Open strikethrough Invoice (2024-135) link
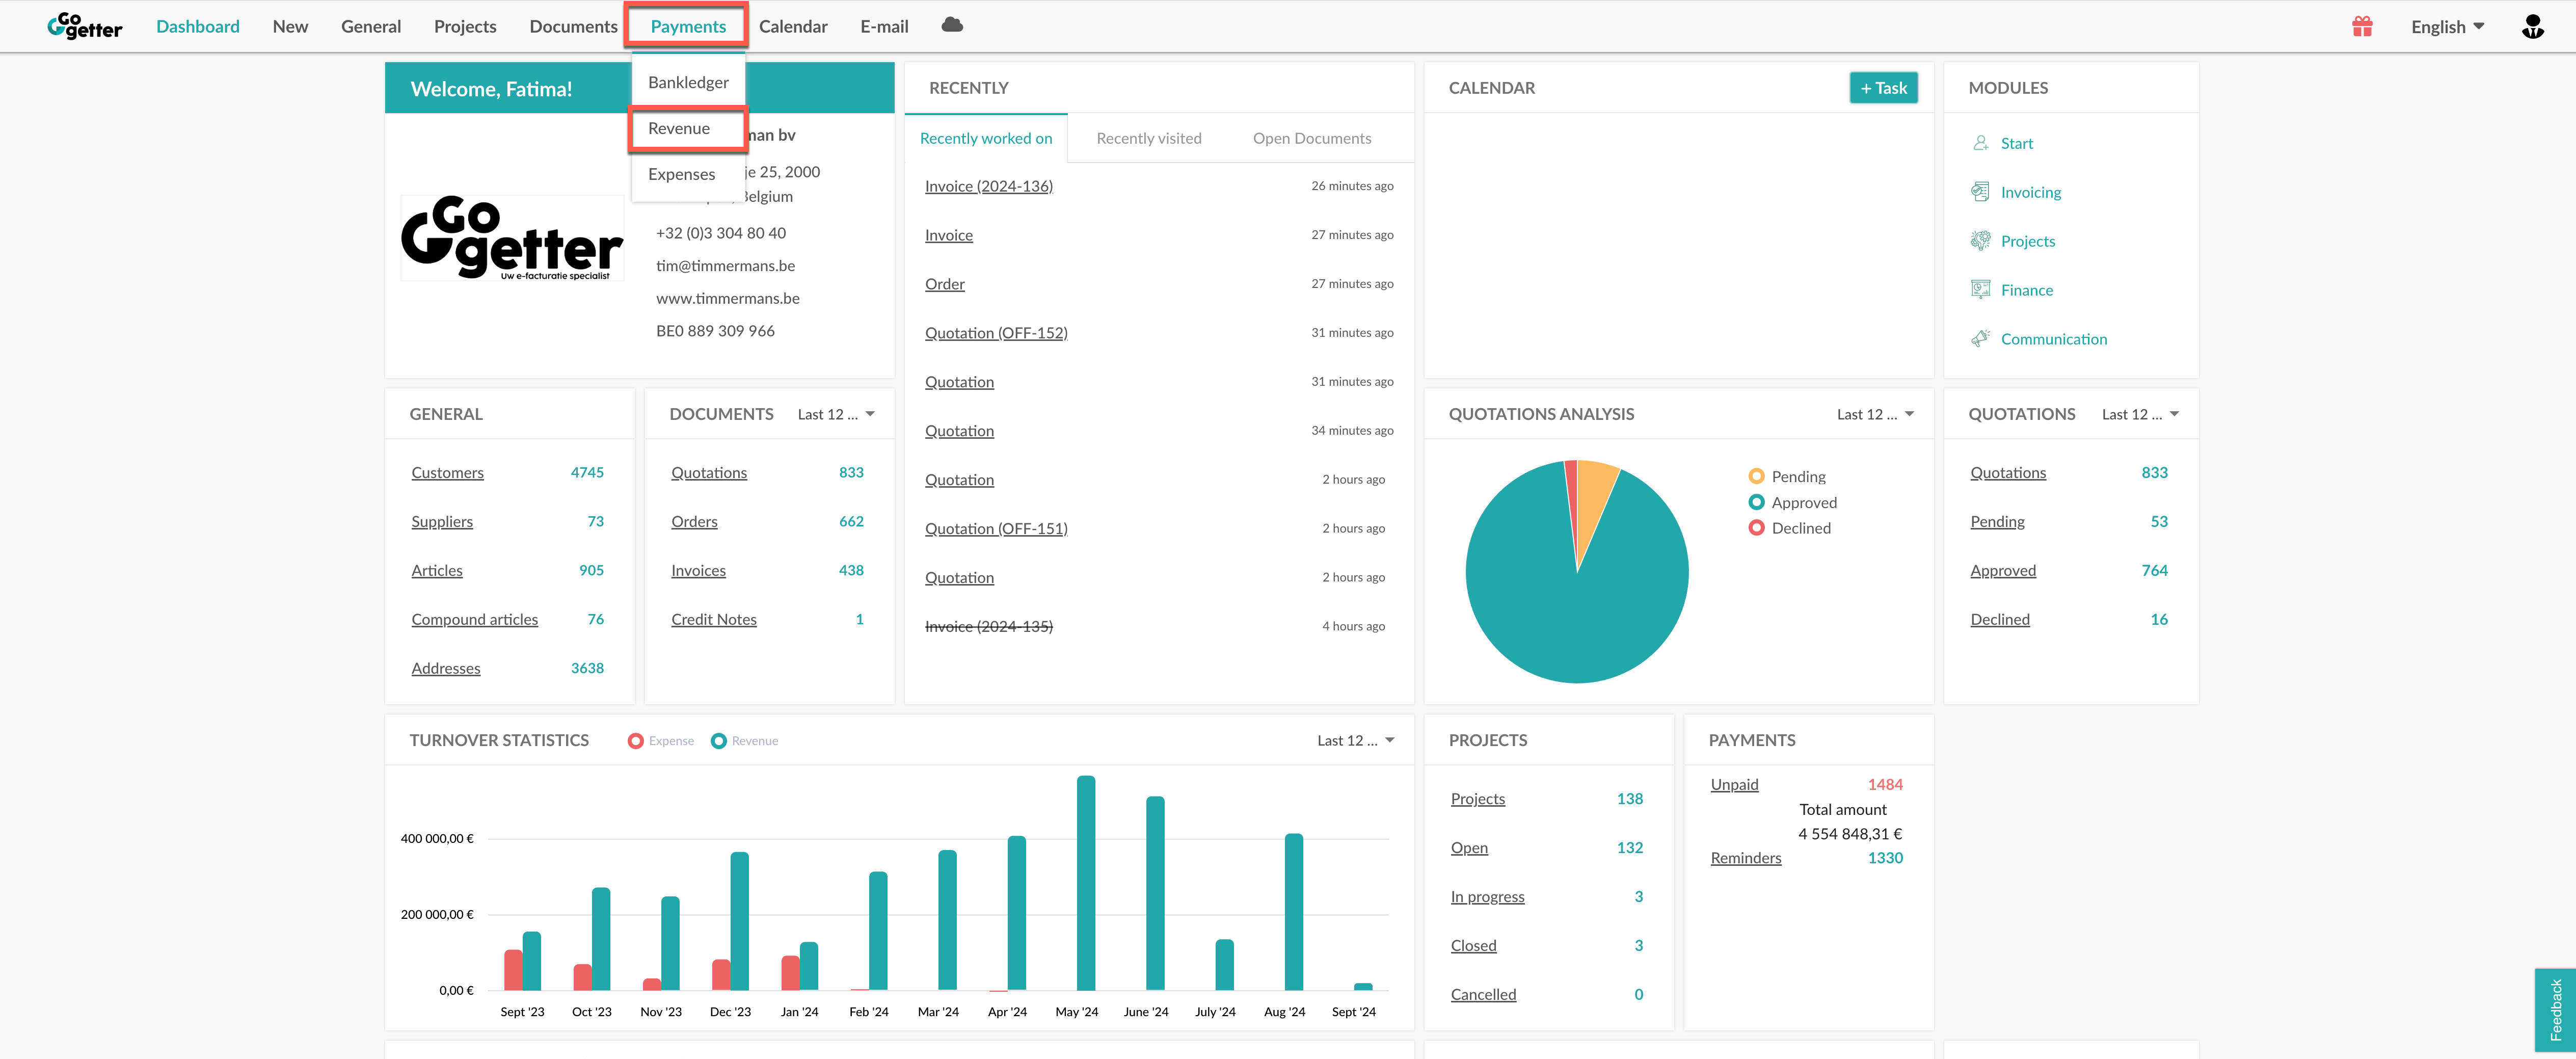The height and width of the screenshot is (1059, 2576). pyautogui.click(x=989, y=626)
